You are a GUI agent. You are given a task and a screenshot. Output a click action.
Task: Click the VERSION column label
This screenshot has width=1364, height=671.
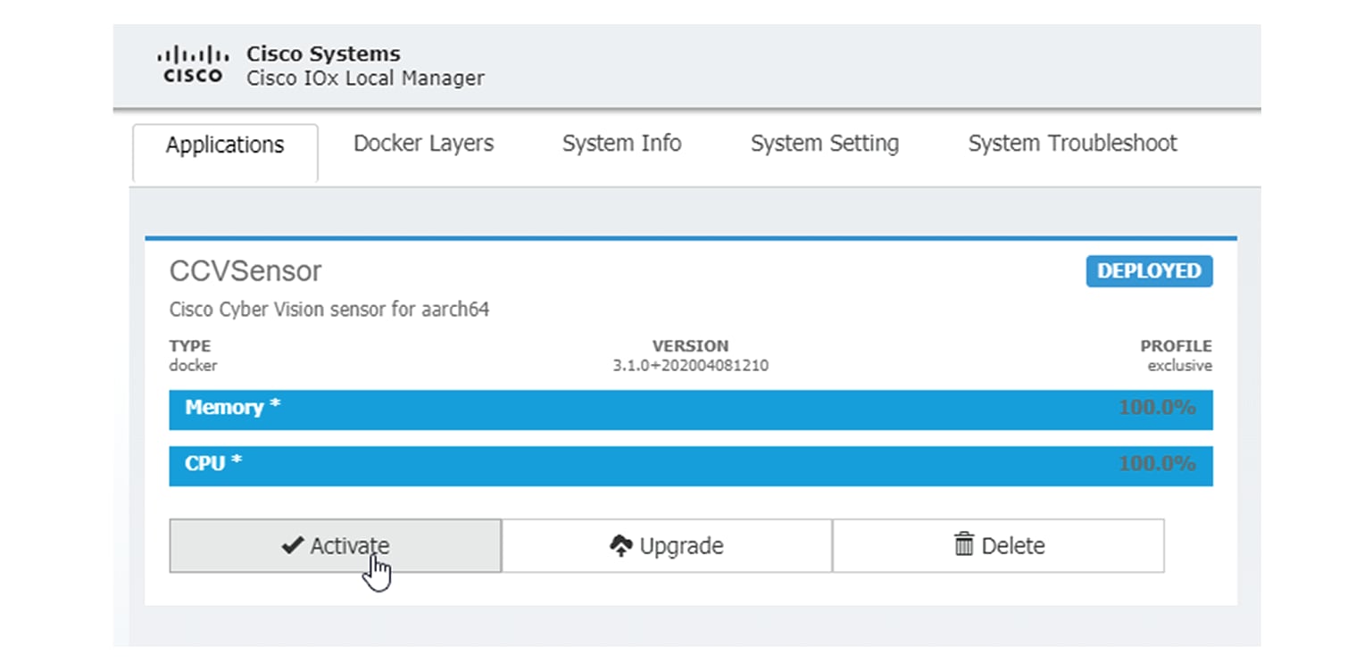coord(690,346)
